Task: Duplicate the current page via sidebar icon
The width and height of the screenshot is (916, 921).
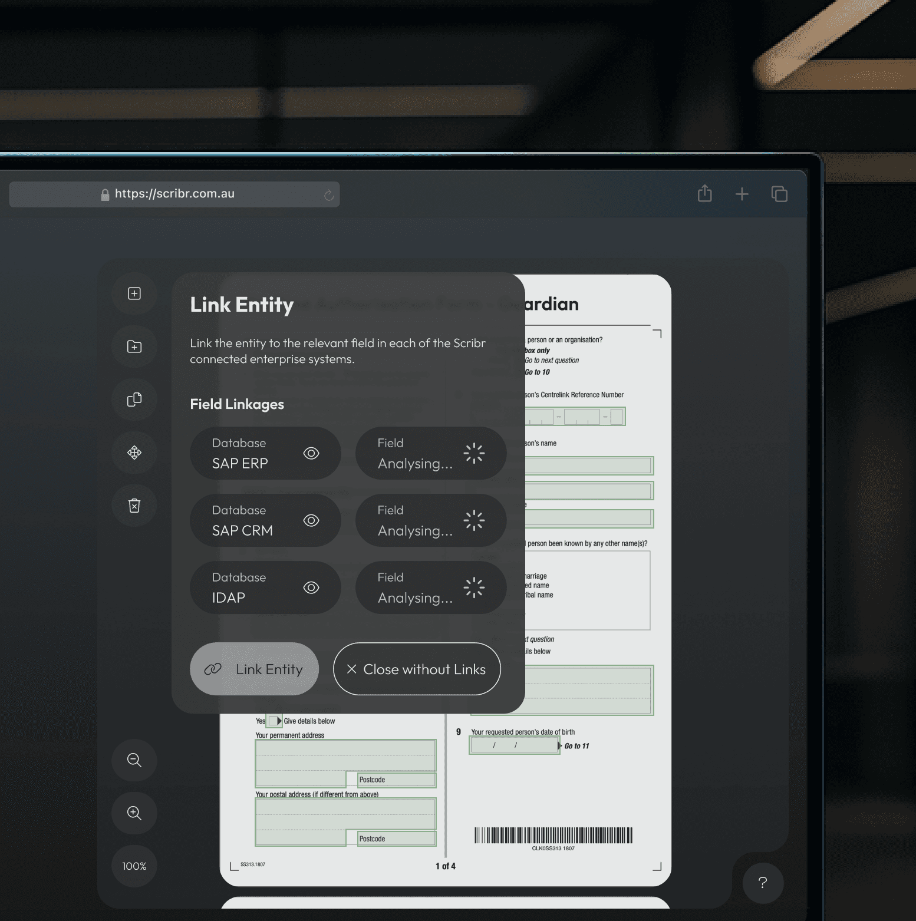Action: tap(134, 400)
